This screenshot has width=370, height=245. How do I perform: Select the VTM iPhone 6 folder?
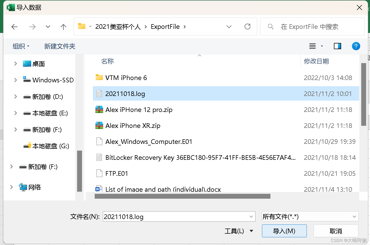[126, 77]
